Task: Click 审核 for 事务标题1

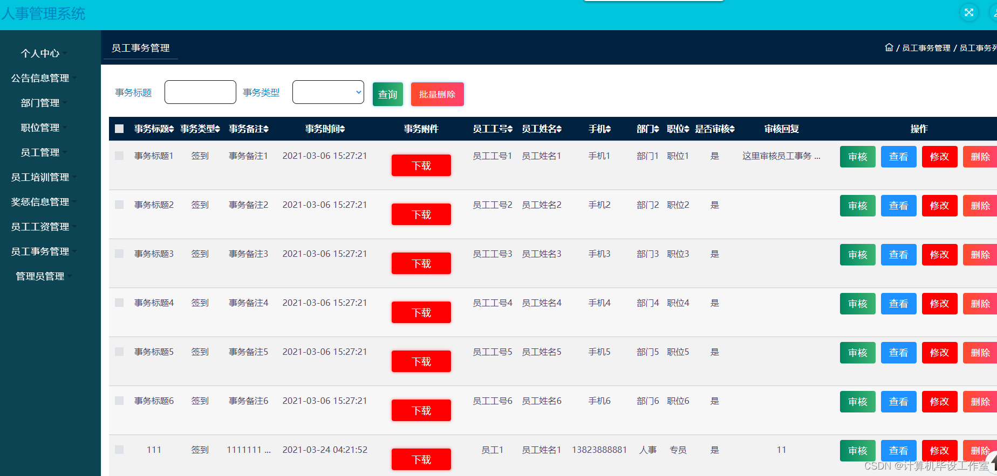Action: pyautogui.click(x=857, y=157)
